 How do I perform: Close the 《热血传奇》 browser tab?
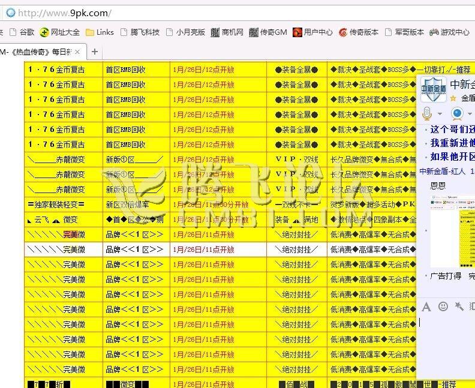(77, 52)
